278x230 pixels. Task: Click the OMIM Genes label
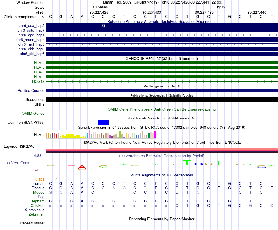pyautogui.click(x=33, y=113)
